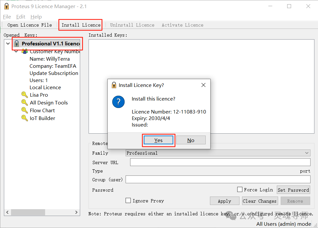Screen dimensions: 318x228
Task: Enable the Force Login checkbox
Action: (239, 189)
